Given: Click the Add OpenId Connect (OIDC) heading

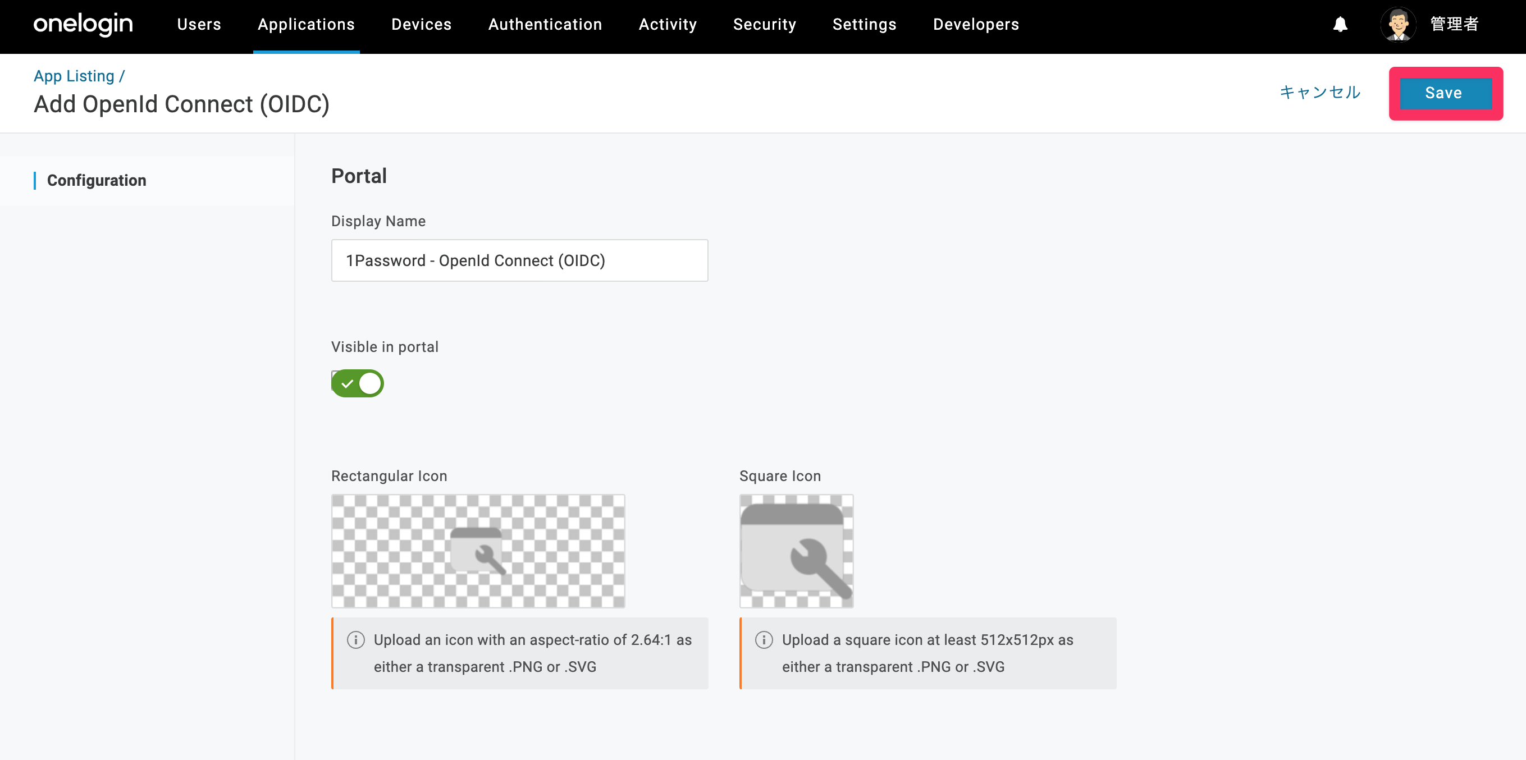Looking at the screenshot, I should point(181,104).
